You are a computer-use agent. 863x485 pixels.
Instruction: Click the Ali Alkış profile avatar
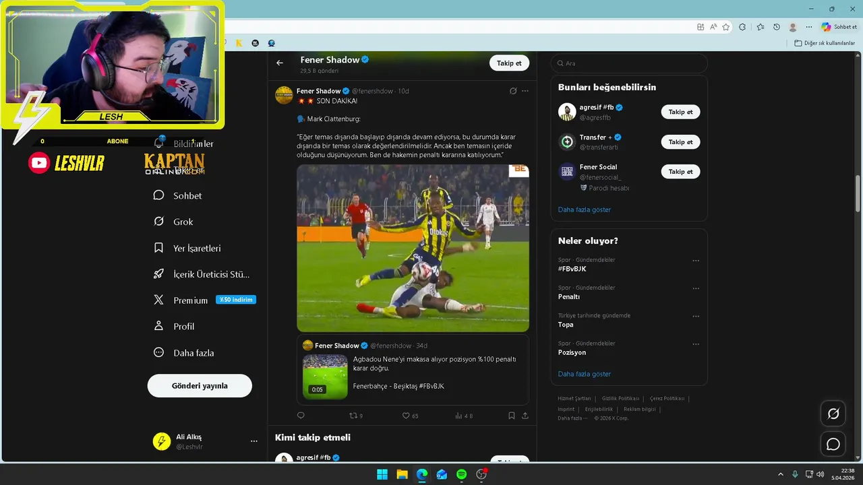tap(162, 441)
